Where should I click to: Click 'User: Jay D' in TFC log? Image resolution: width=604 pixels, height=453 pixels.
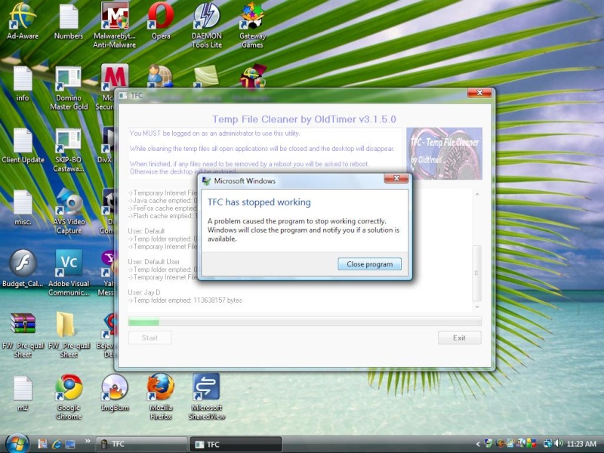click(144, 292)
